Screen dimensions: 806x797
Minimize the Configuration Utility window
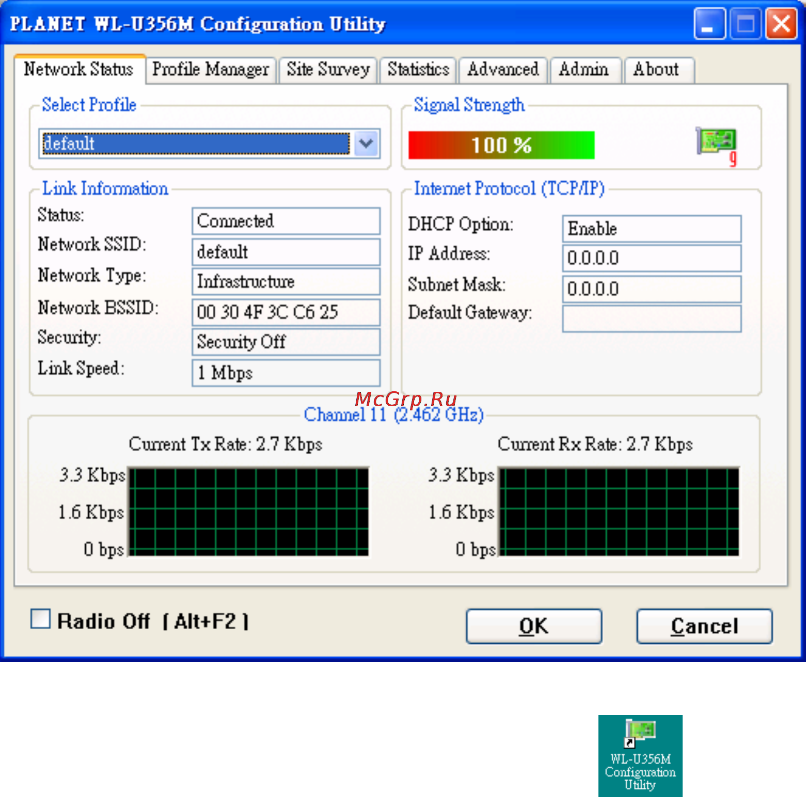click(710, 24)
